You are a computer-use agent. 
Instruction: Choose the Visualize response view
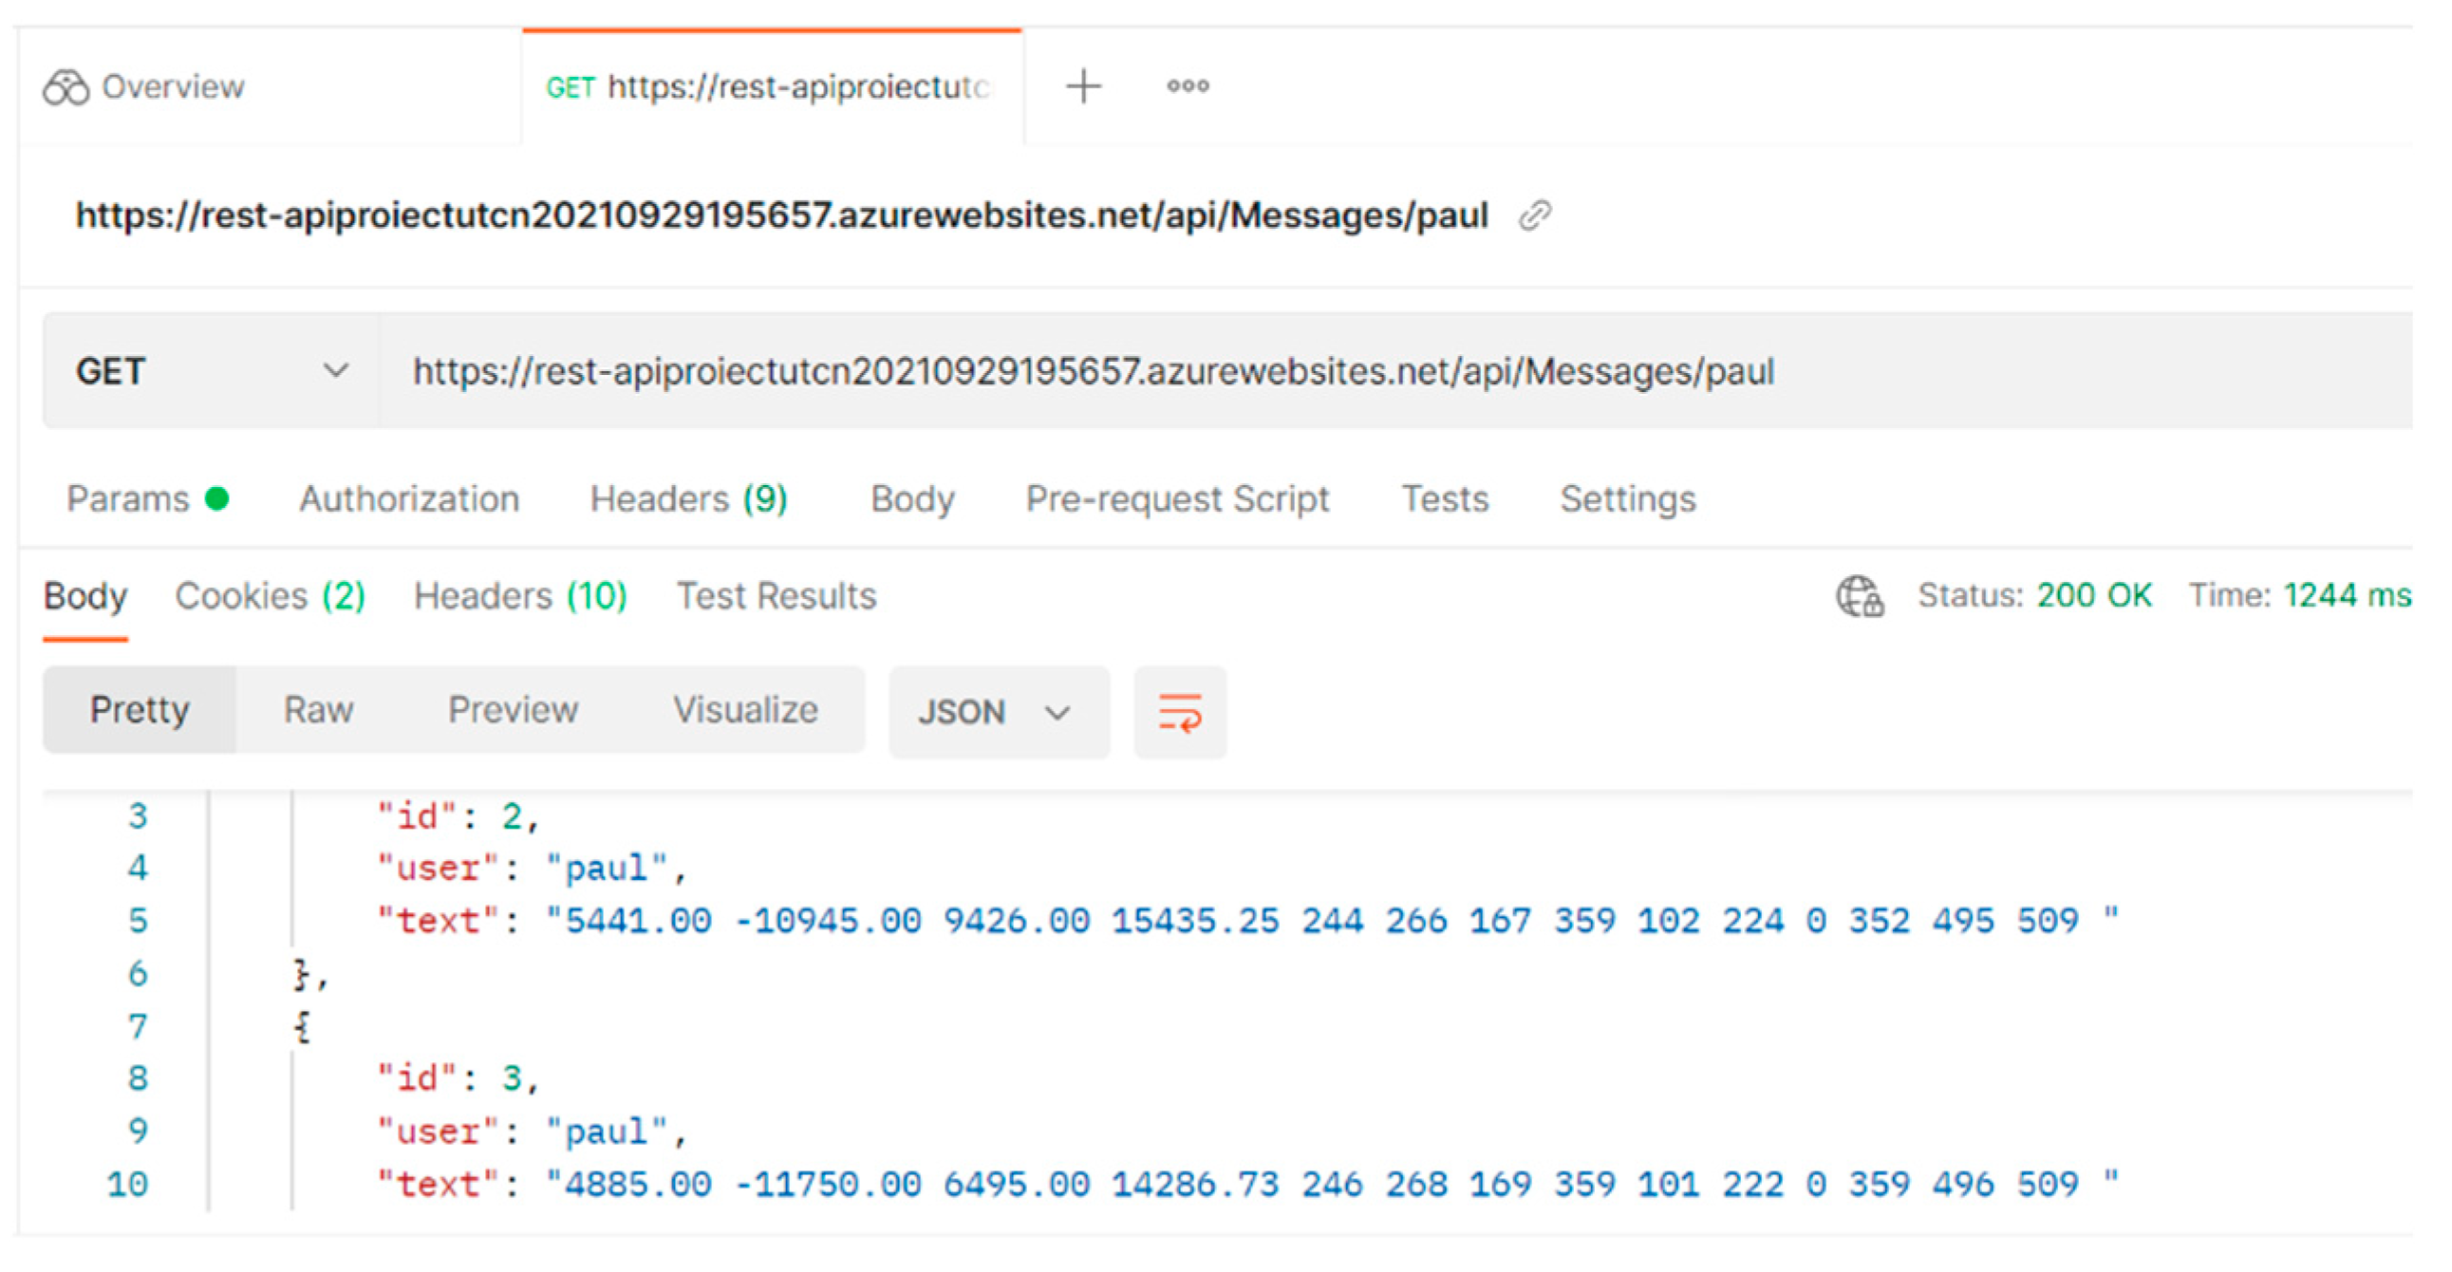coord(744,710)
